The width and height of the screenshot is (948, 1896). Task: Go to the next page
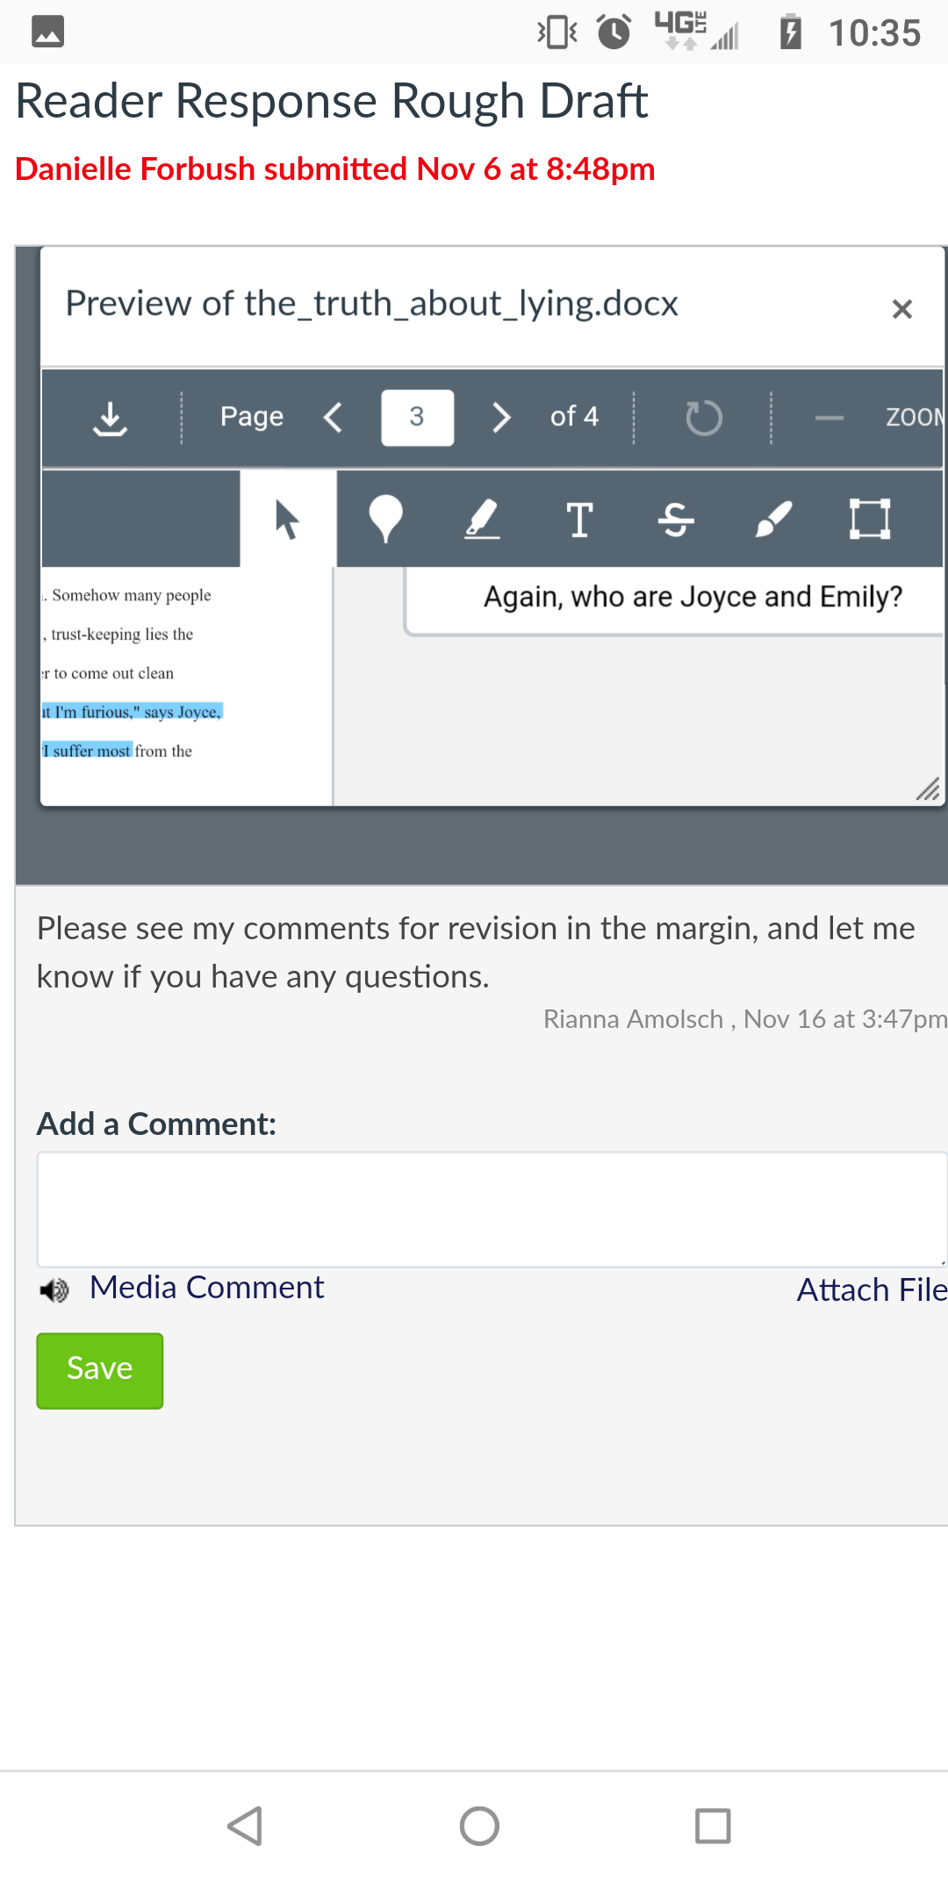[x=501, y=418]
